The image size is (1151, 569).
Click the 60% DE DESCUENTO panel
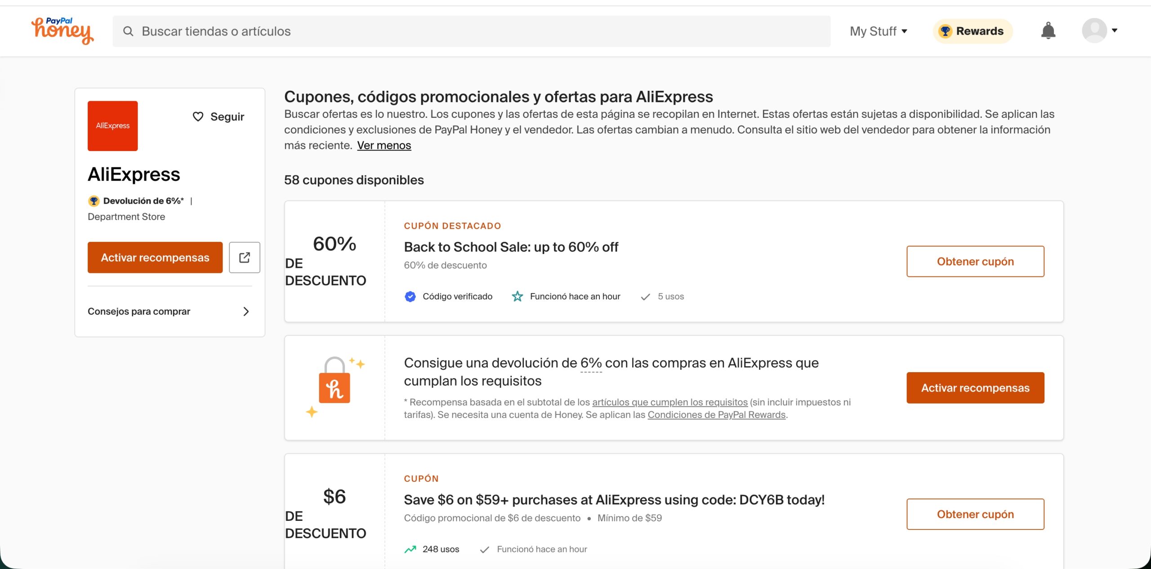[335, 261]
